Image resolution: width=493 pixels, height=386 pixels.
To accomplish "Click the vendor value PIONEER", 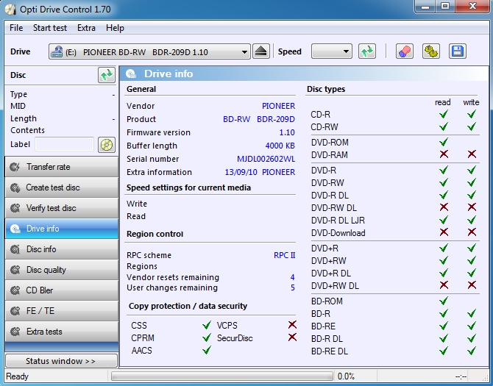I will tap(278, 106).
